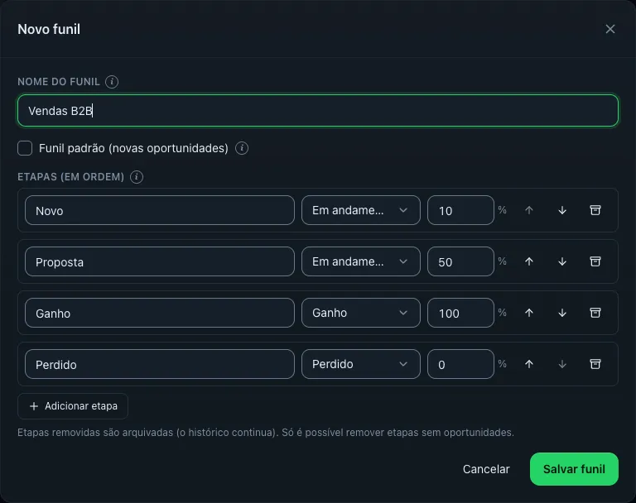Click the ETAPAS (EM ORDEM) label

coord(71,177)
